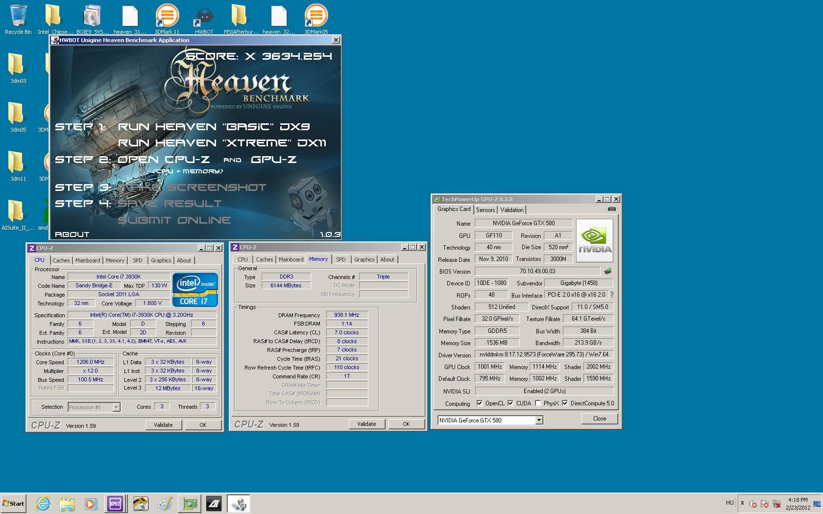Open Windows Explorer from the taskbar

[x=67, y=503]
